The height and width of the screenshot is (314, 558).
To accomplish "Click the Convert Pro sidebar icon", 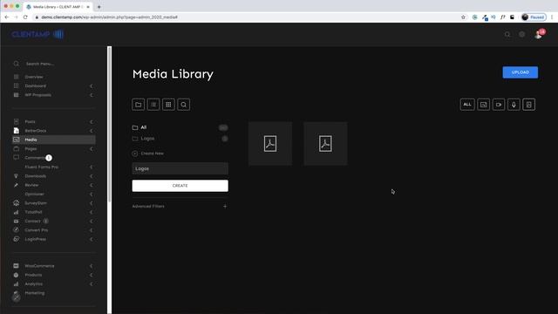I will [16, 230].
